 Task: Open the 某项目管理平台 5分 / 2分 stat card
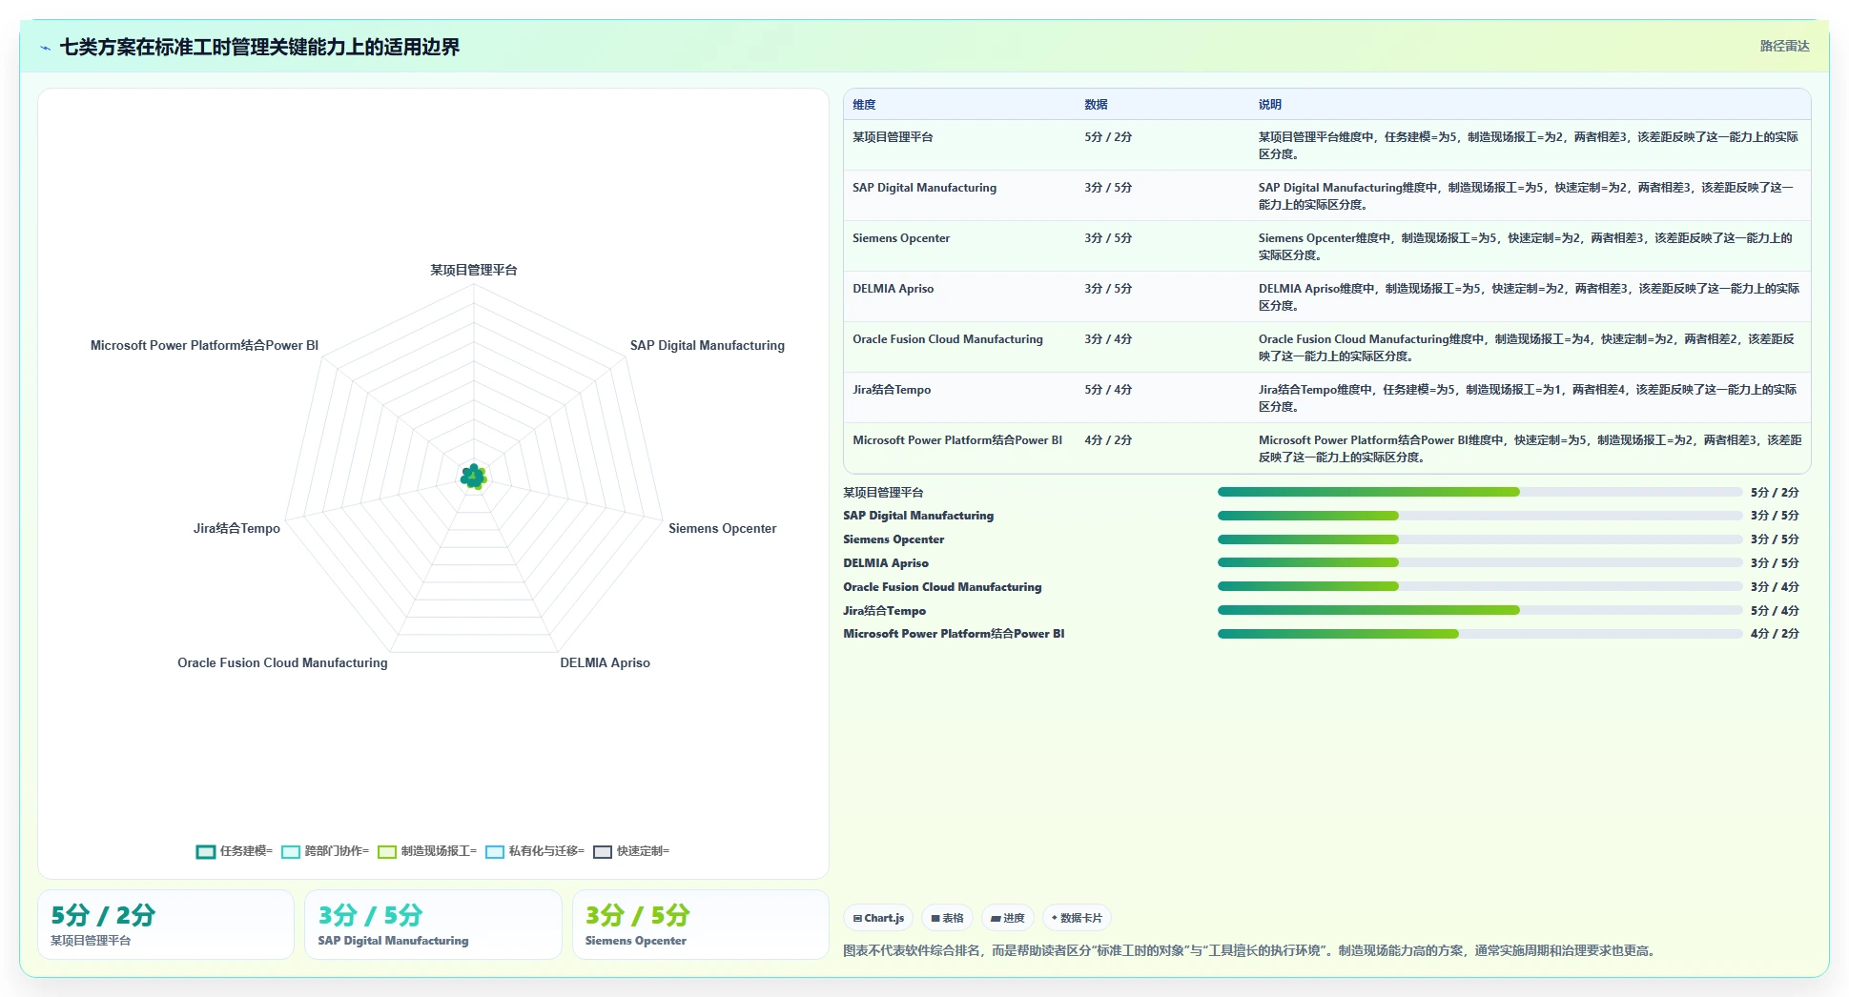pyautogui.click(x=166, y=925)
